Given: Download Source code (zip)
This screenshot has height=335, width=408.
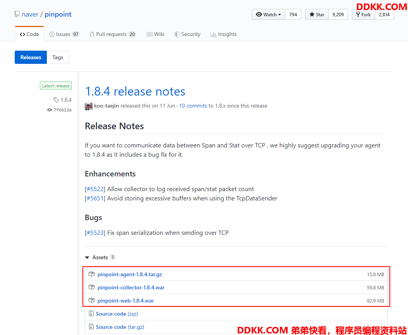Looking at the screenshot, I should (117, 314).
